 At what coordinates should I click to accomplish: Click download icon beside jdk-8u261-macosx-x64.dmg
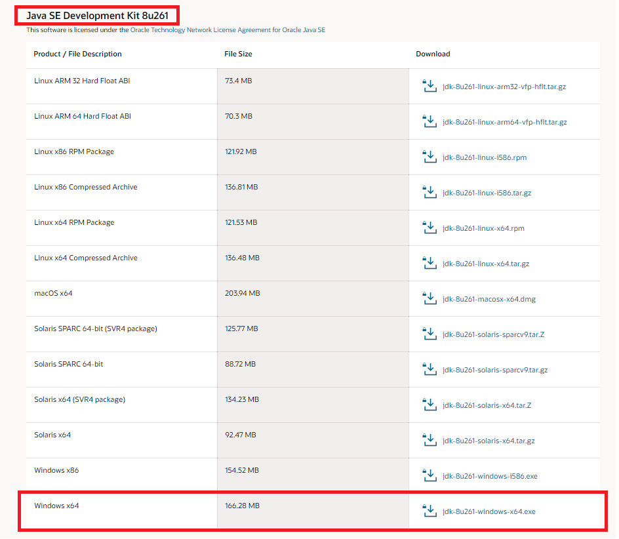pyautogui.click(x=429, y=298)
